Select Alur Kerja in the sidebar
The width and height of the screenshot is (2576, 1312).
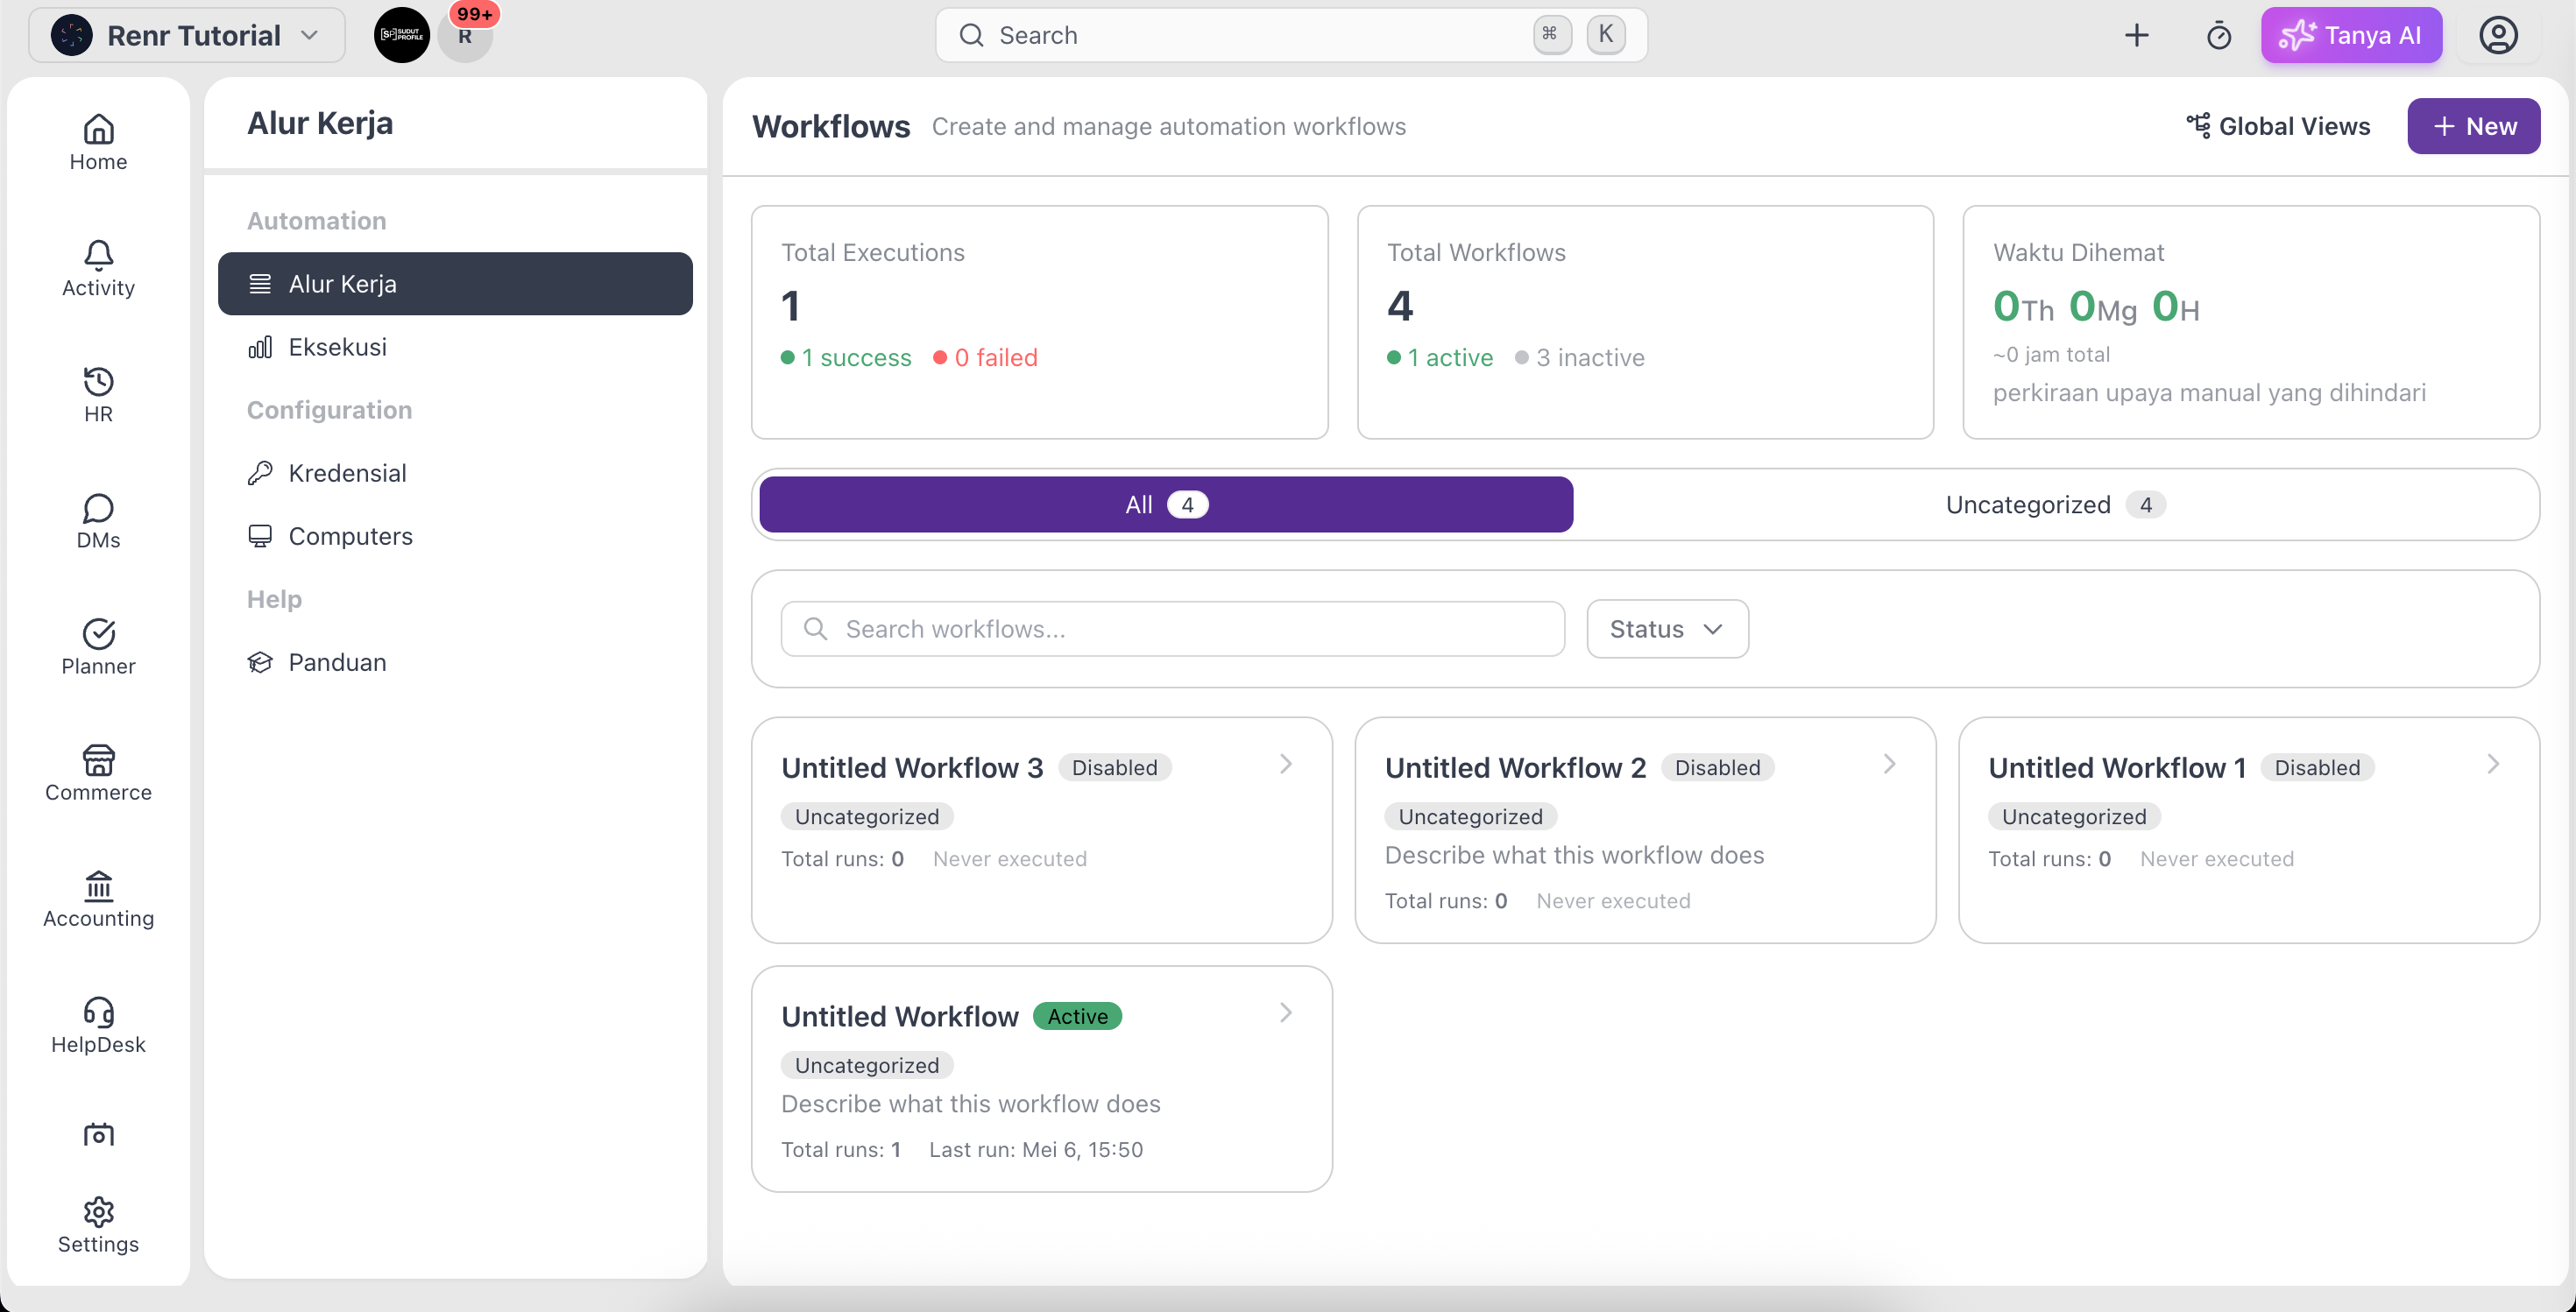(455, 284)
